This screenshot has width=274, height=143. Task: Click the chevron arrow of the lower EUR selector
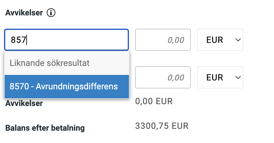(238, 77)
